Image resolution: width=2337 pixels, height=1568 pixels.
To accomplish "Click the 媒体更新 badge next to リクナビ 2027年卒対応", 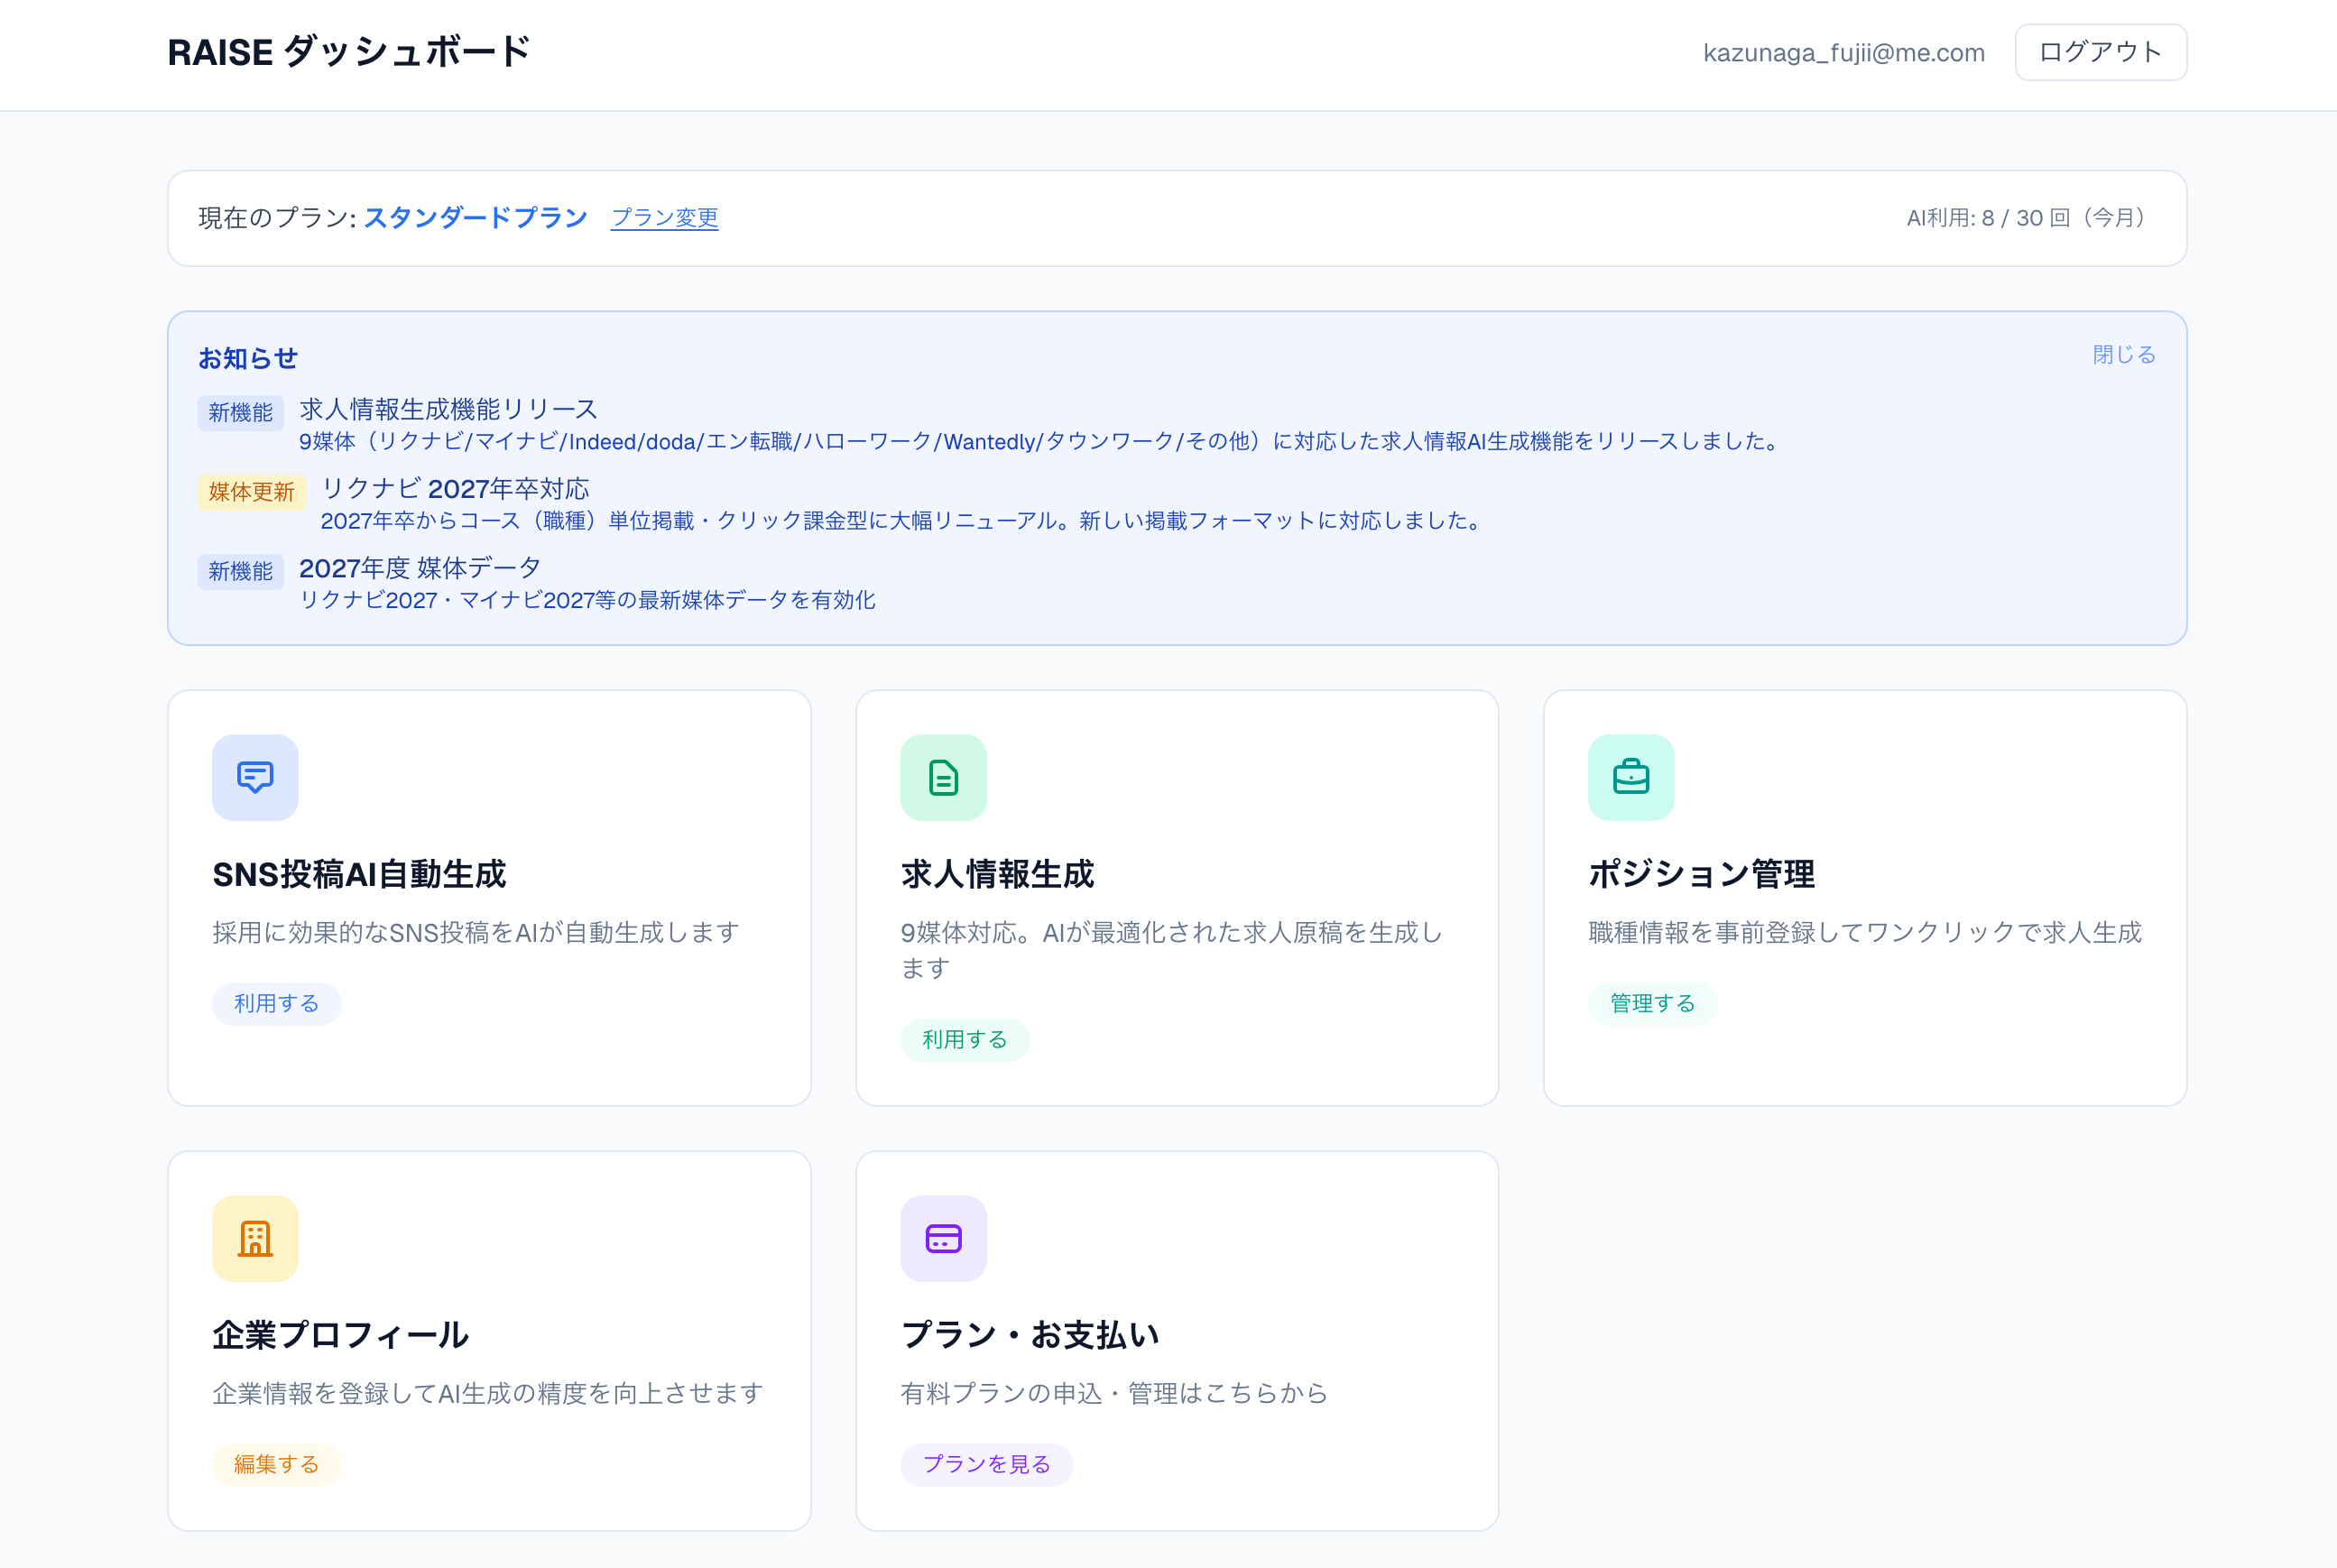I will (251, 492).
